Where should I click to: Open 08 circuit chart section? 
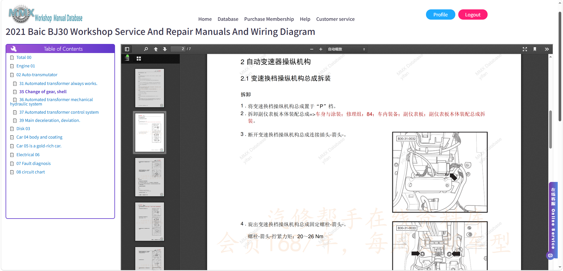tap(31, 172)
